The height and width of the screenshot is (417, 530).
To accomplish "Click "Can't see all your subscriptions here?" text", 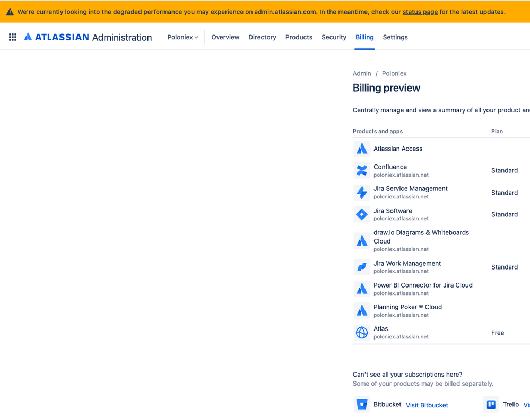I will [x=407, y=375].
